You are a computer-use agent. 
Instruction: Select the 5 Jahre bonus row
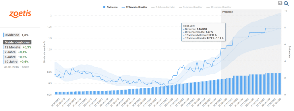(x=15, y=57)
